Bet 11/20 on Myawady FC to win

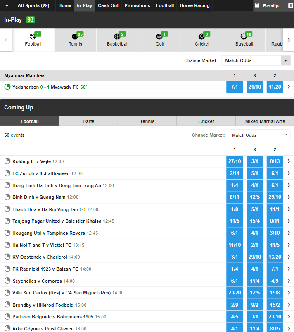click(275, 87)
